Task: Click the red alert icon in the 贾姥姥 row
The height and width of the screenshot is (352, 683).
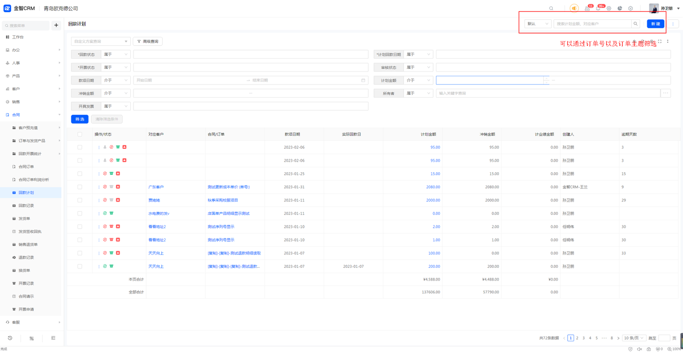Action: click(118, 200)
